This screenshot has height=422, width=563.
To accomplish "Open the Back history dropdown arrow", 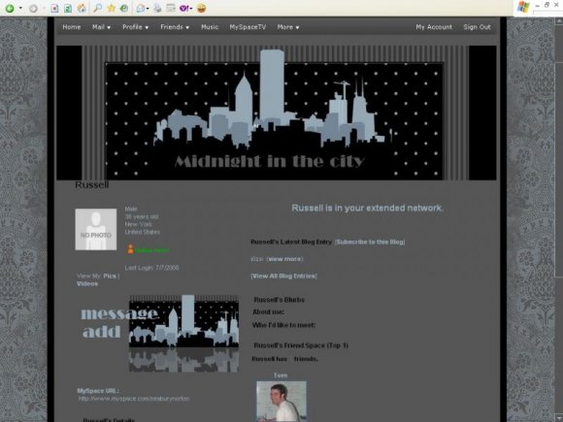I will click(20, 8).
